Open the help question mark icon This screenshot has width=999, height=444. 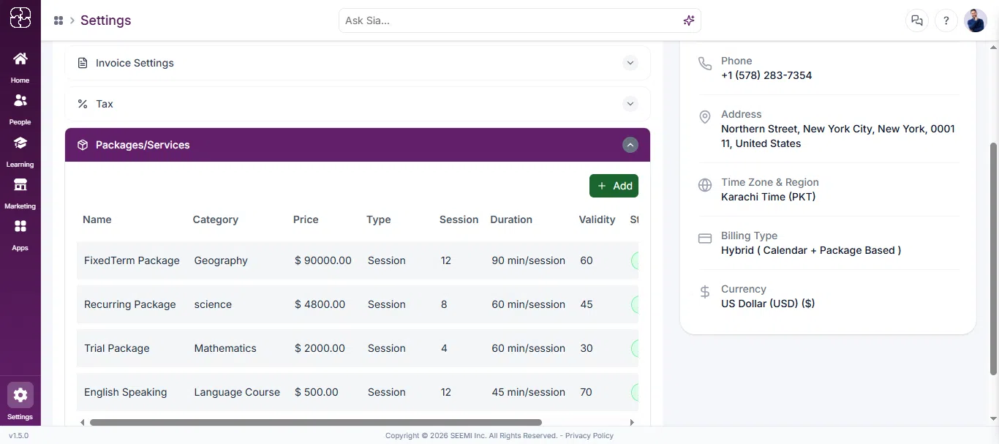(946, 20)
